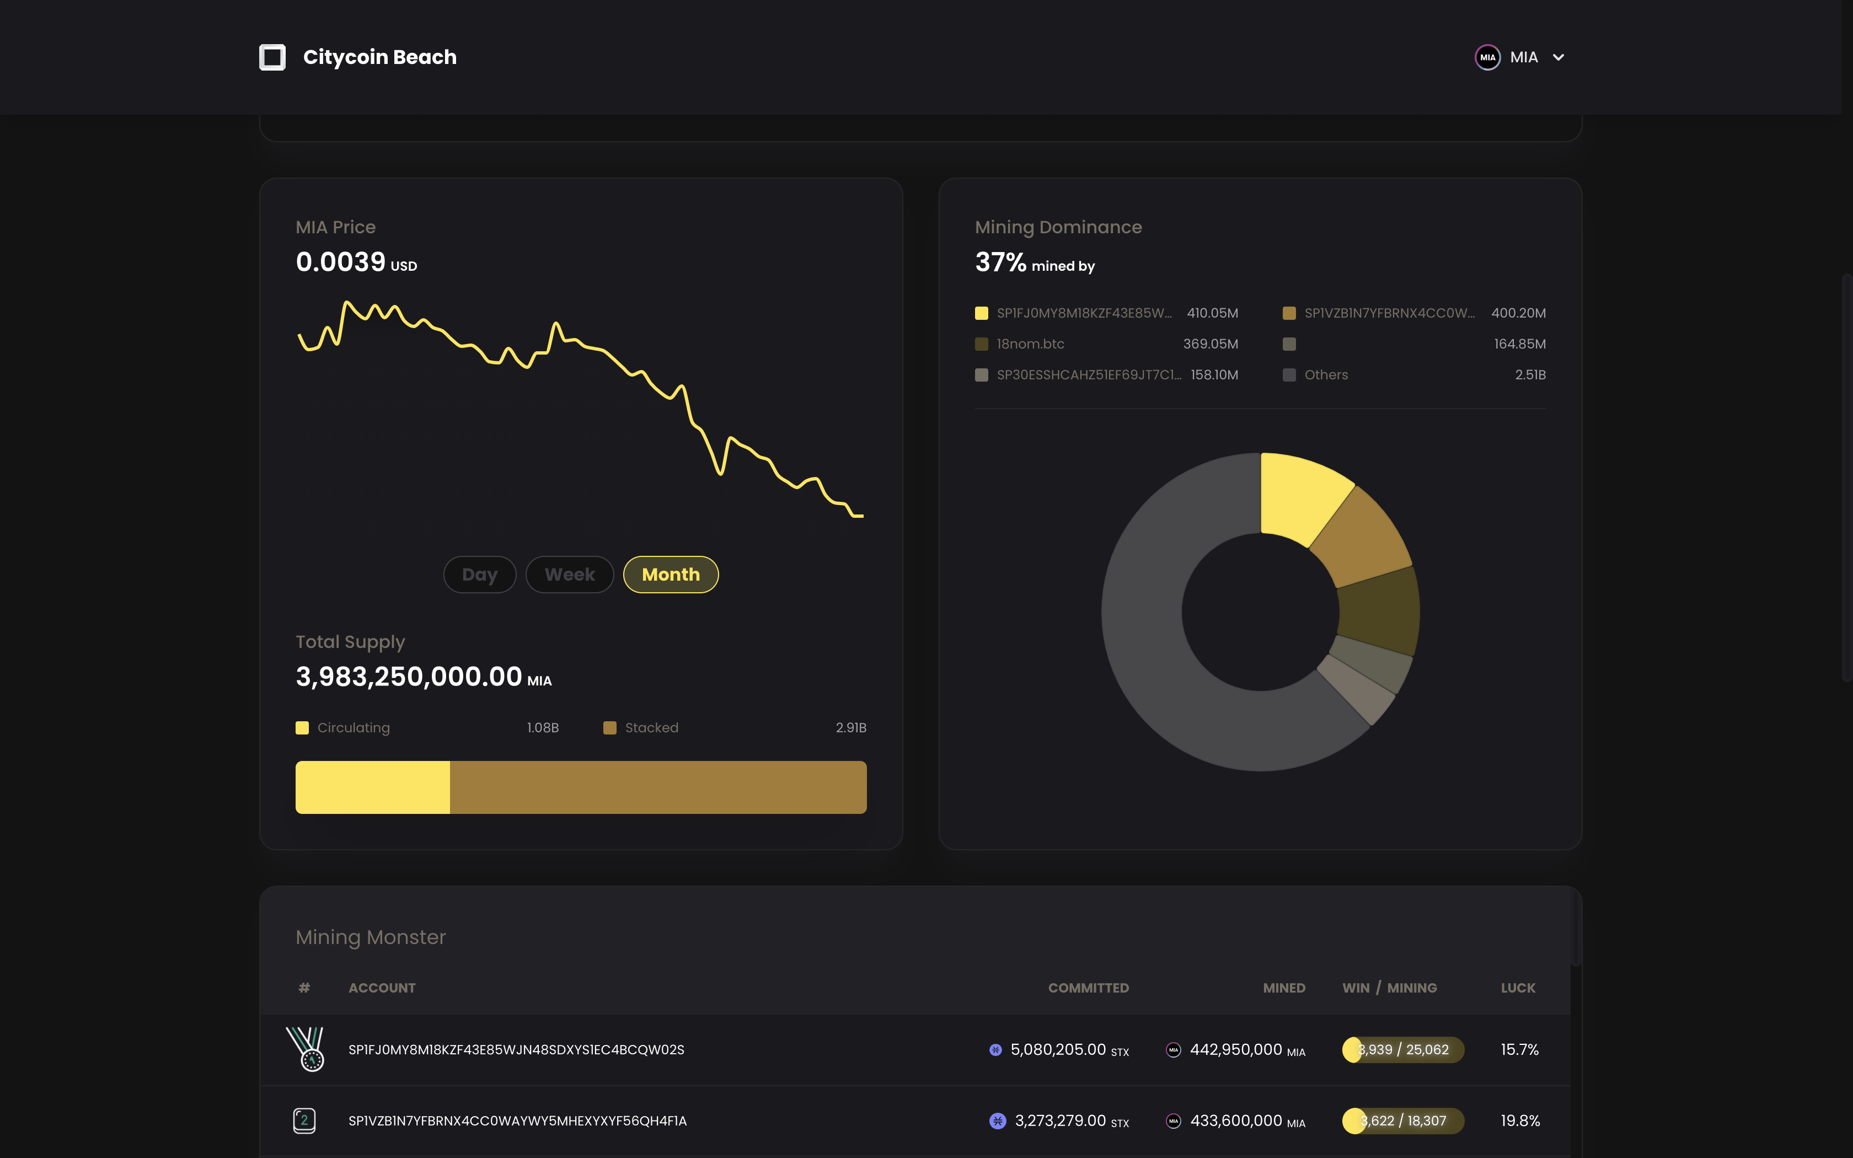Click the Citycoin Beach title link

pos(380,57)
